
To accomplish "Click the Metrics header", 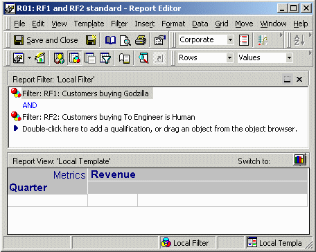I will point(69,175).
